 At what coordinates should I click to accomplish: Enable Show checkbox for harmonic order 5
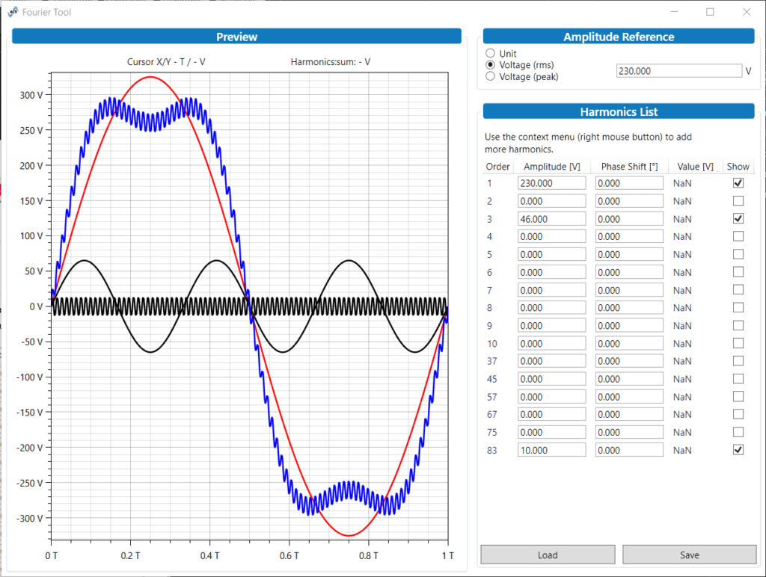click(738, 254)
